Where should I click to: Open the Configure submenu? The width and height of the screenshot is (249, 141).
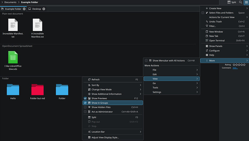pos(224,50)
